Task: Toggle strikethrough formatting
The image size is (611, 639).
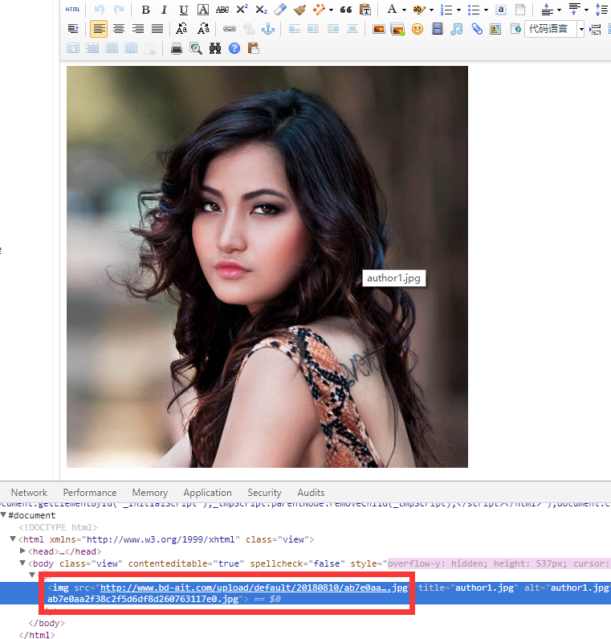Action: coord(222,10)
